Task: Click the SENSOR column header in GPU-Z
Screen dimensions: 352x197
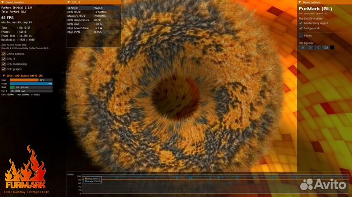Action: click(x=73, y=8)
